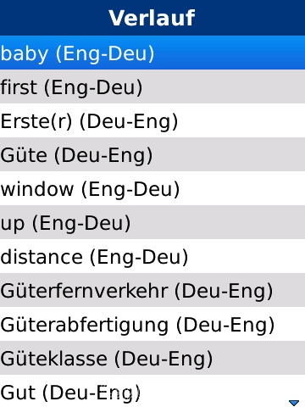Viewport: 305px width, 407px height.
Task: Open the Gut (Deu-Eng) entry
Action: click(152, 391)
